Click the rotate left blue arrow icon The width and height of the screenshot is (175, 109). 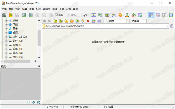click(134, 15)
